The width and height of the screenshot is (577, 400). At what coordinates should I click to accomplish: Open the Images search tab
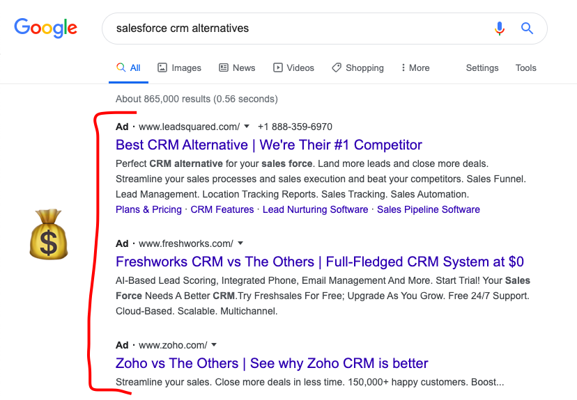[179, 68]
